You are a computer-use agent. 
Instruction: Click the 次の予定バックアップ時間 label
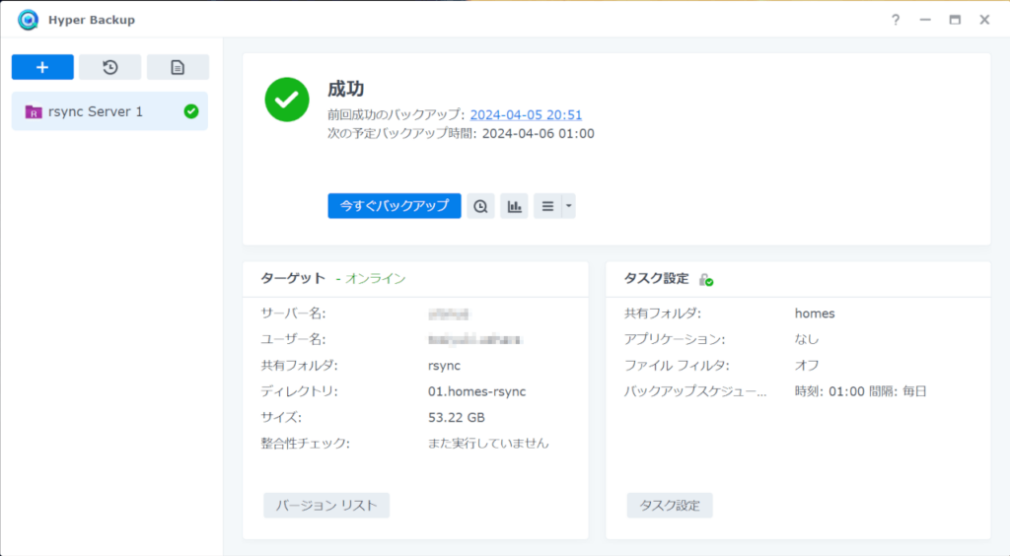coord(402,134)
